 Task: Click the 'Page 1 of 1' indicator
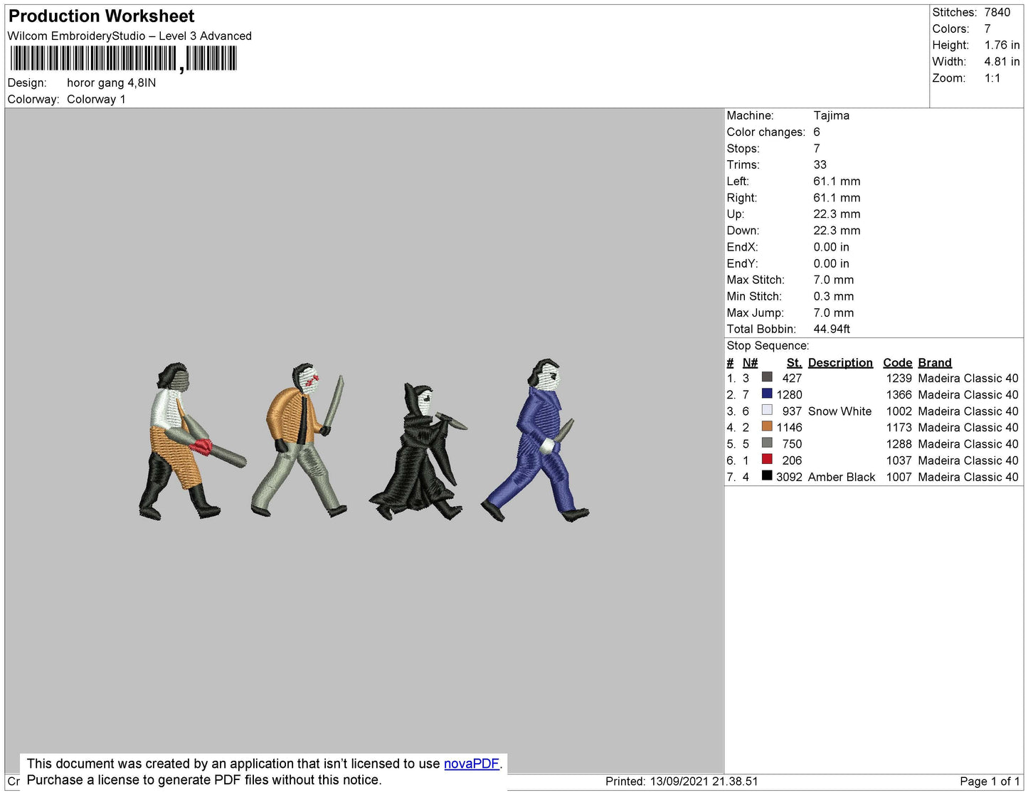pos(990,781)
